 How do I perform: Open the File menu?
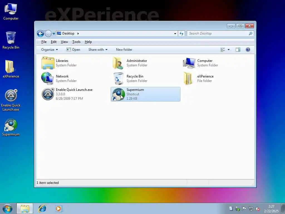[x=44, y=42]
